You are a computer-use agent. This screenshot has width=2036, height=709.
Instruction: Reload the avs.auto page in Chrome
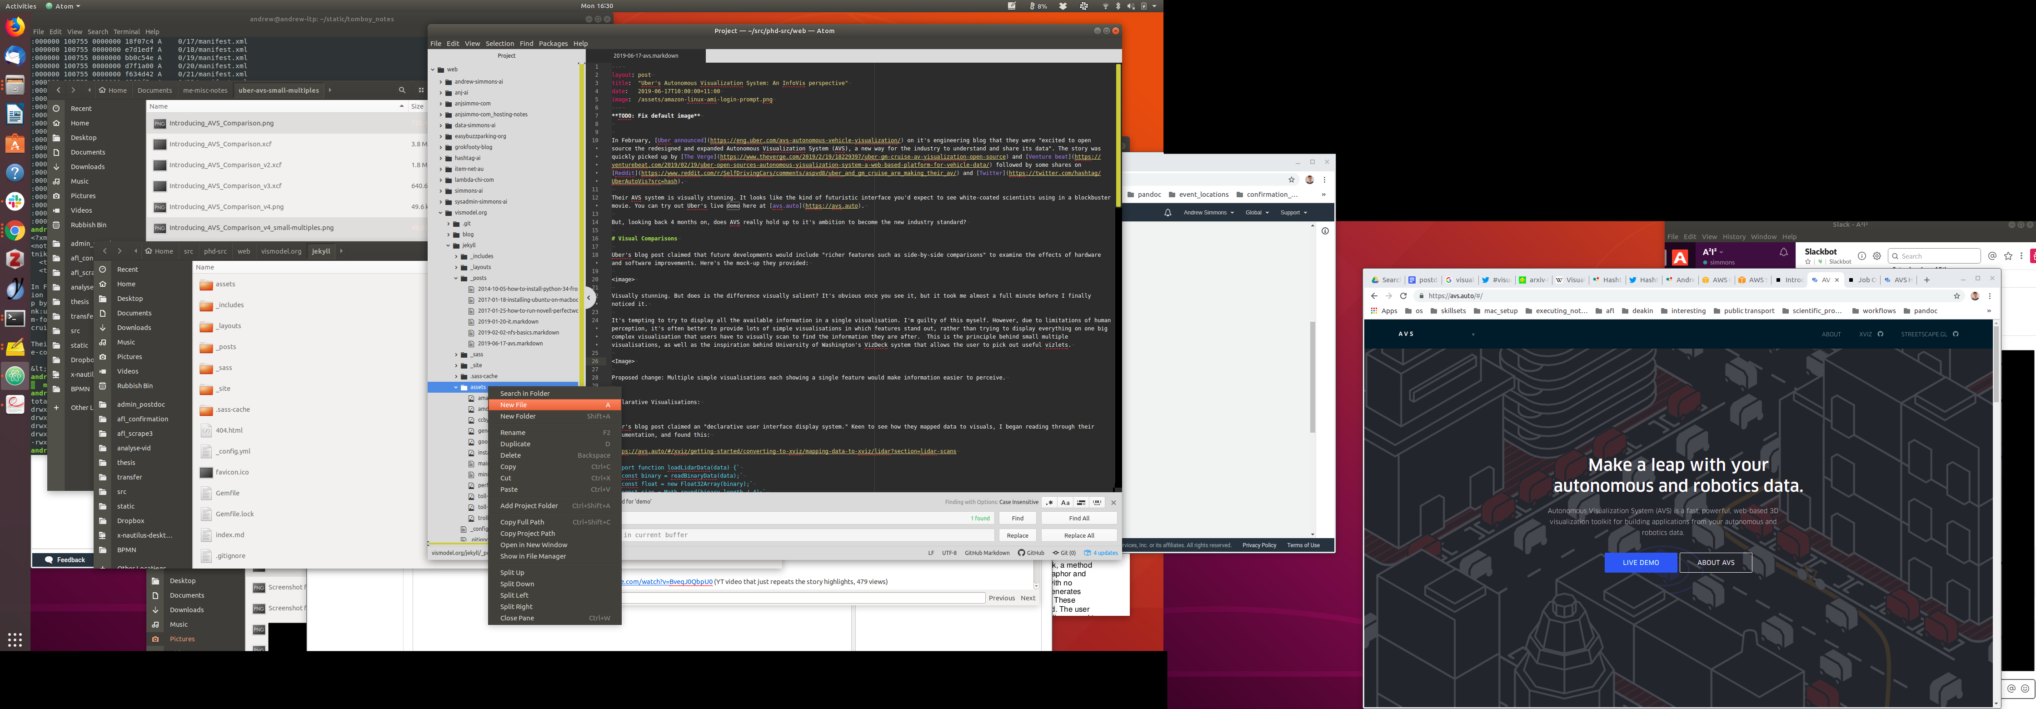coord(1404,295)
